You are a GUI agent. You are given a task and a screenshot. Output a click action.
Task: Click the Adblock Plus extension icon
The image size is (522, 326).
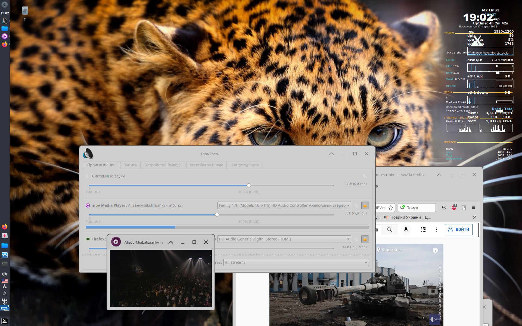[x=454, y=208]
